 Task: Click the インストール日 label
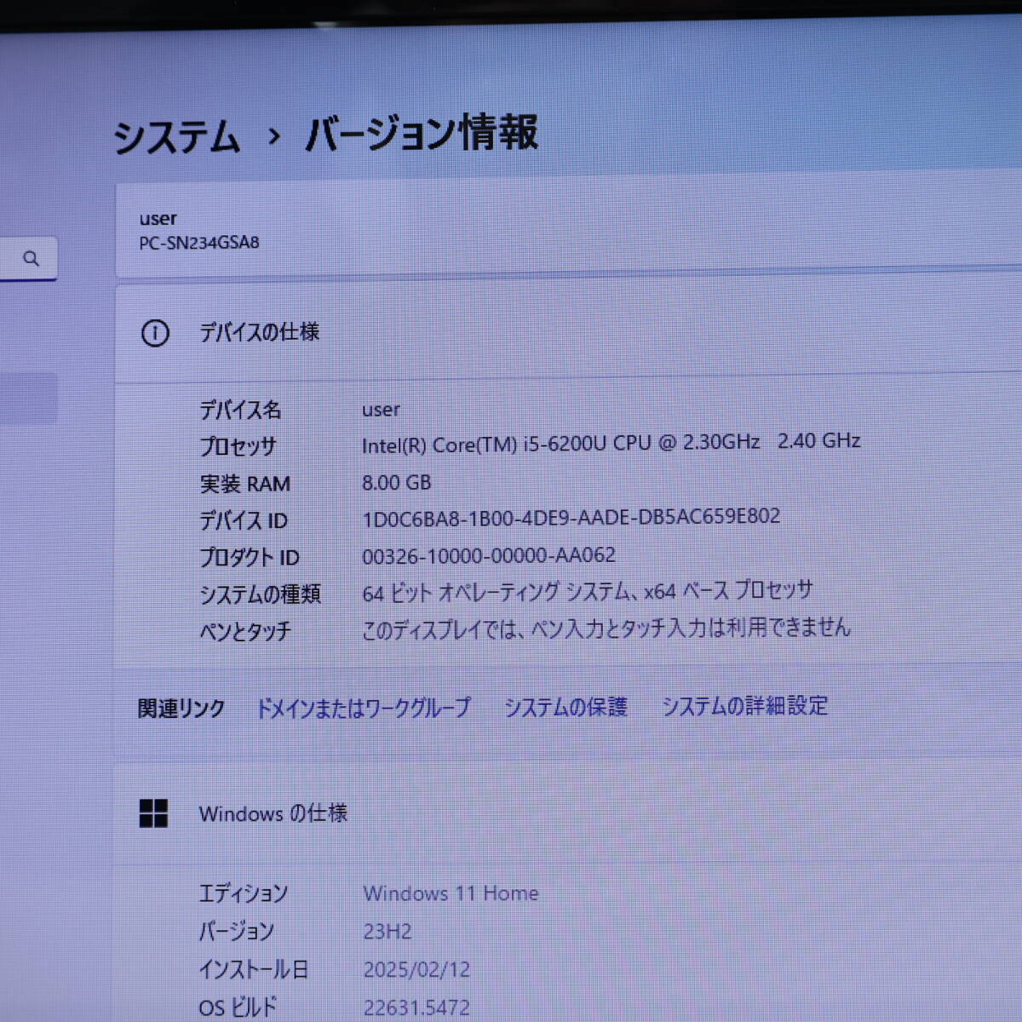254,969
